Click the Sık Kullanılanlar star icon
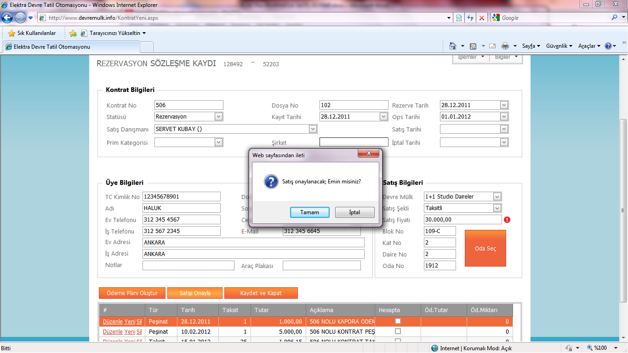The width and height of the screenshot is (628, 353). point(11,33)
